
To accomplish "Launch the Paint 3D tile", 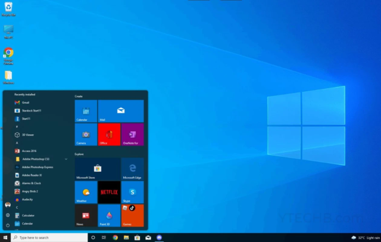I will click(109, 216).
